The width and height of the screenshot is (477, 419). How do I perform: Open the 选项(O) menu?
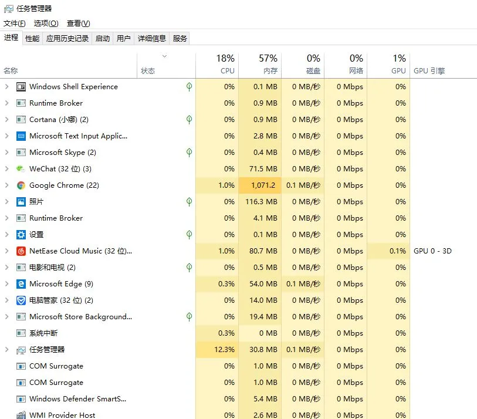(46, 23)
